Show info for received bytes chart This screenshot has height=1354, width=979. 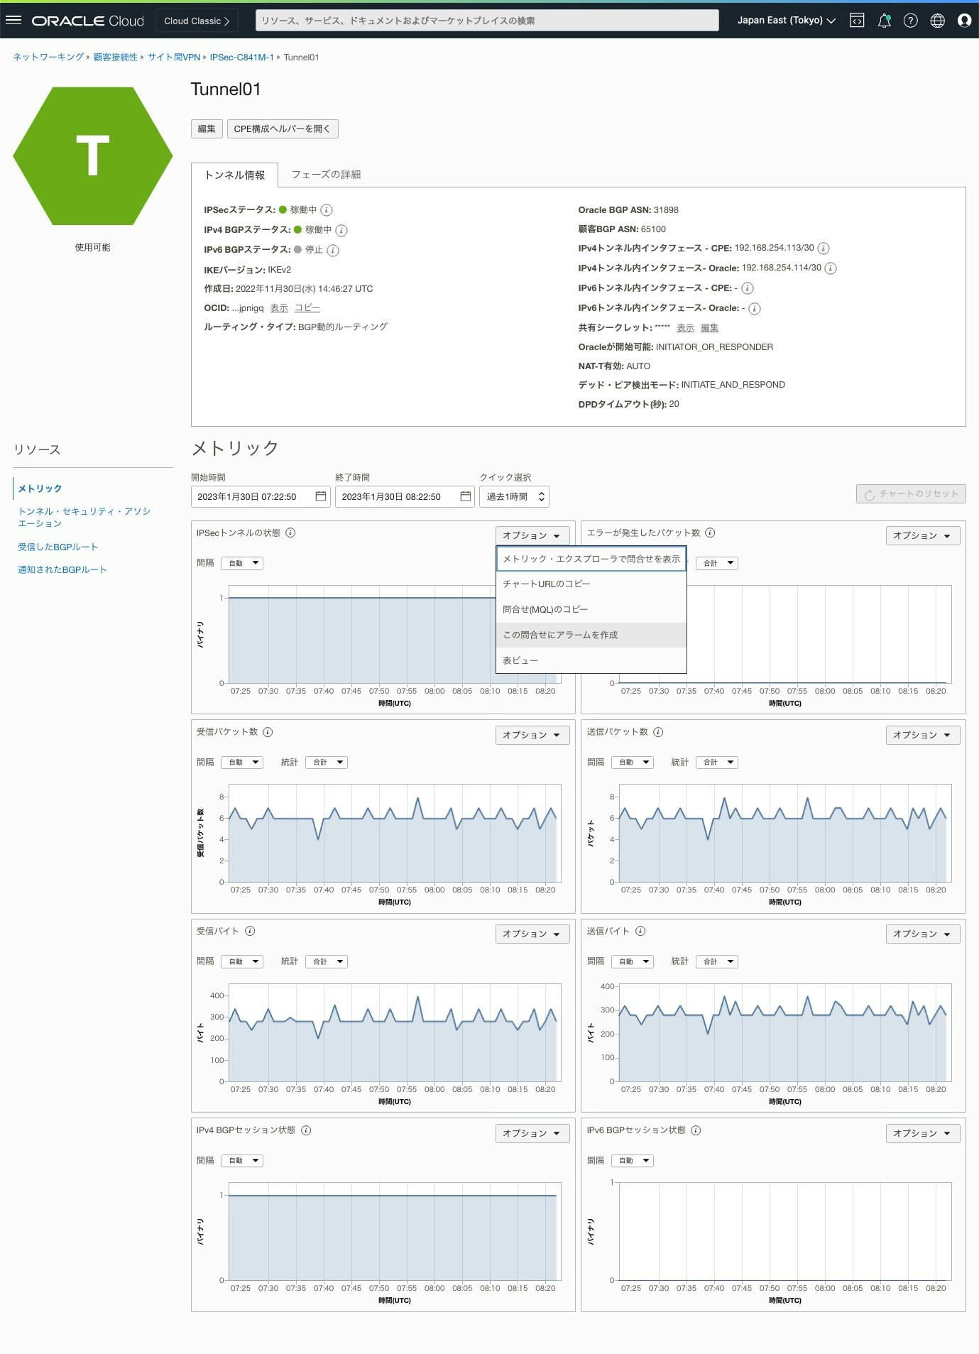(x=250, y=931)
